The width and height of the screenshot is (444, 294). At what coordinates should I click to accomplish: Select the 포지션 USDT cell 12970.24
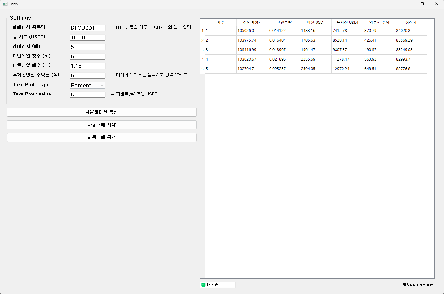(347, 69)
